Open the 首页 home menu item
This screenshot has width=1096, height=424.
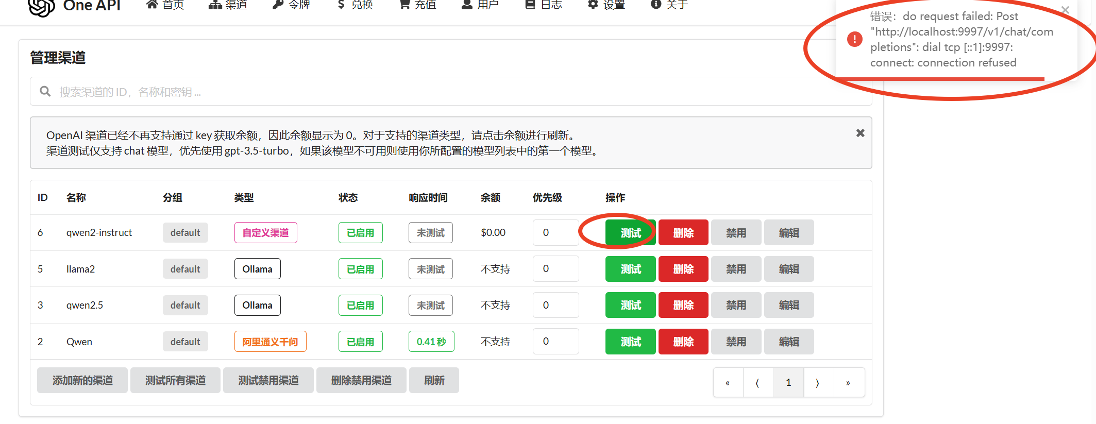[x=165, y=5]
